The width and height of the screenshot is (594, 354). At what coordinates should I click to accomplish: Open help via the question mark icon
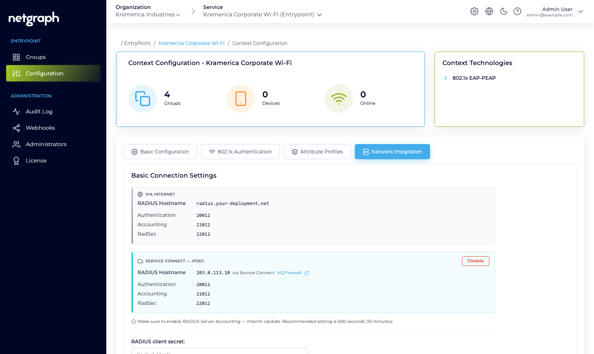tap(518, 11)
